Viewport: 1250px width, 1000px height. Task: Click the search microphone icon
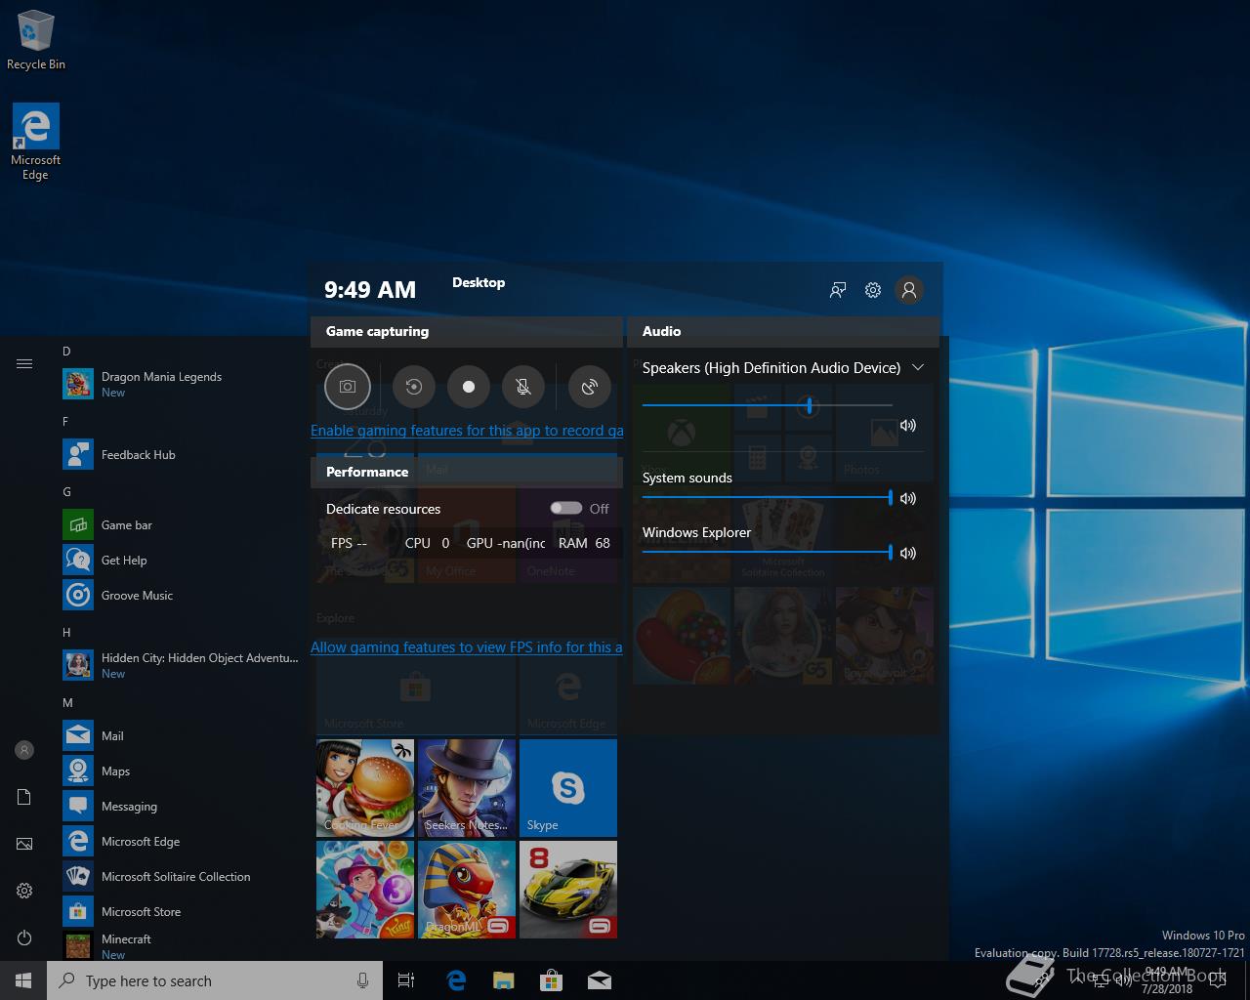pos(362,980)
